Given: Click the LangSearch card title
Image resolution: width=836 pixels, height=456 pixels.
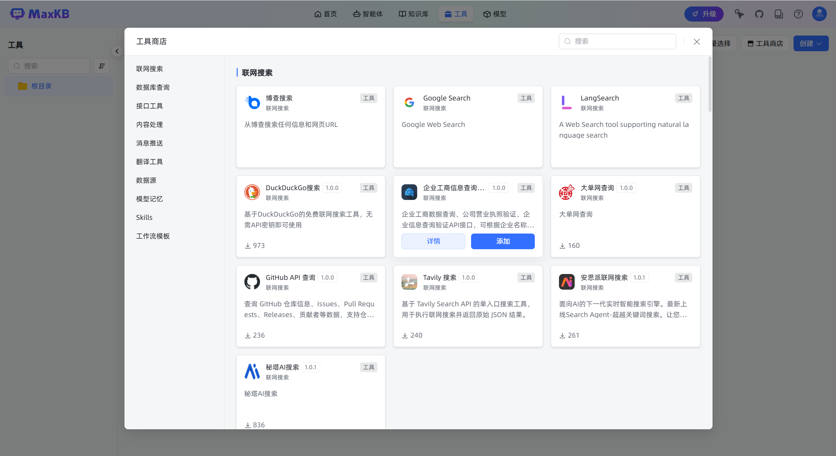Looking at the screenshot, I should pos(600,98).
